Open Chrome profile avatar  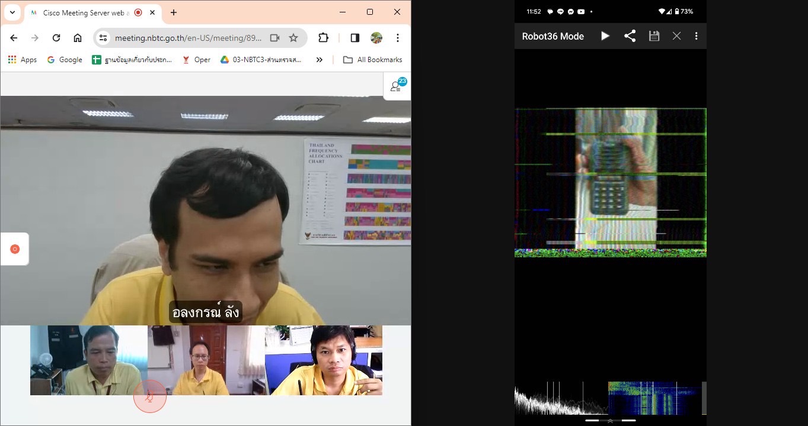click(376, 38)
